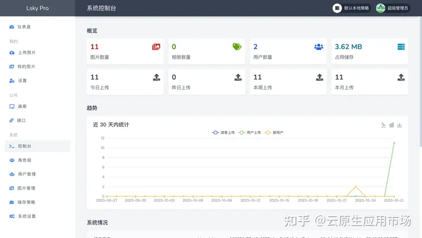The width and height of the screenshot is (422, 238).
Task: Click the green peak point on chart
Action: (x=394, y=143)
